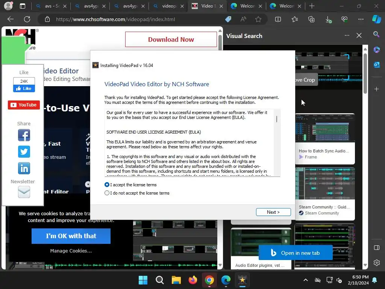Open Edge Settings and more menu

click(361, 19)
